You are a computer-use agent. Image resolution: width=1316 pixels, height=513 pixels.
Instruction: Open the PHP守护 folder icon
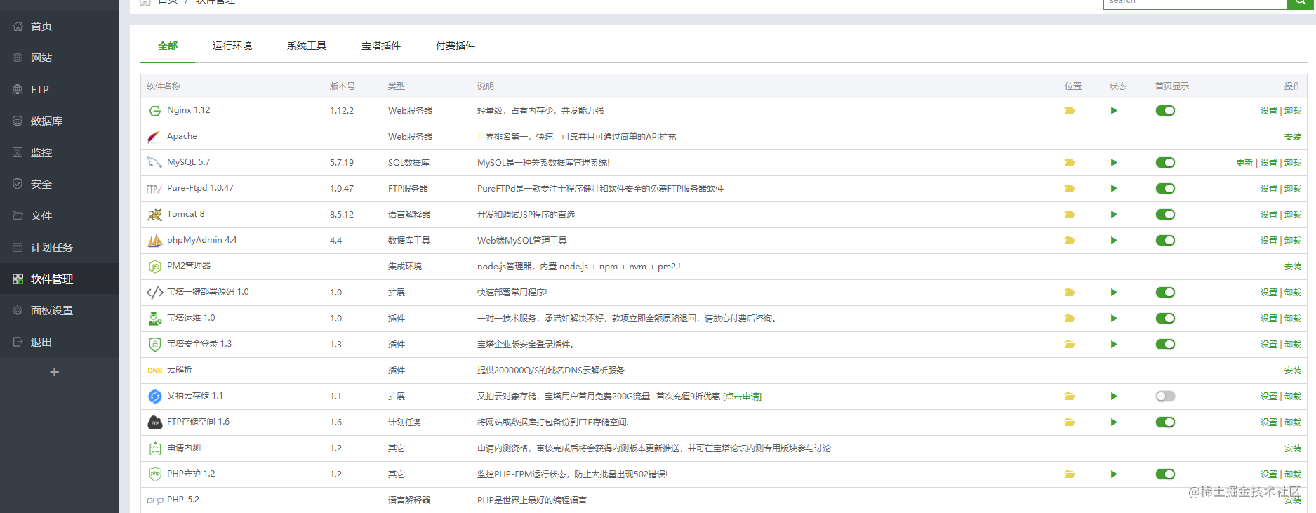point(1069,474)
